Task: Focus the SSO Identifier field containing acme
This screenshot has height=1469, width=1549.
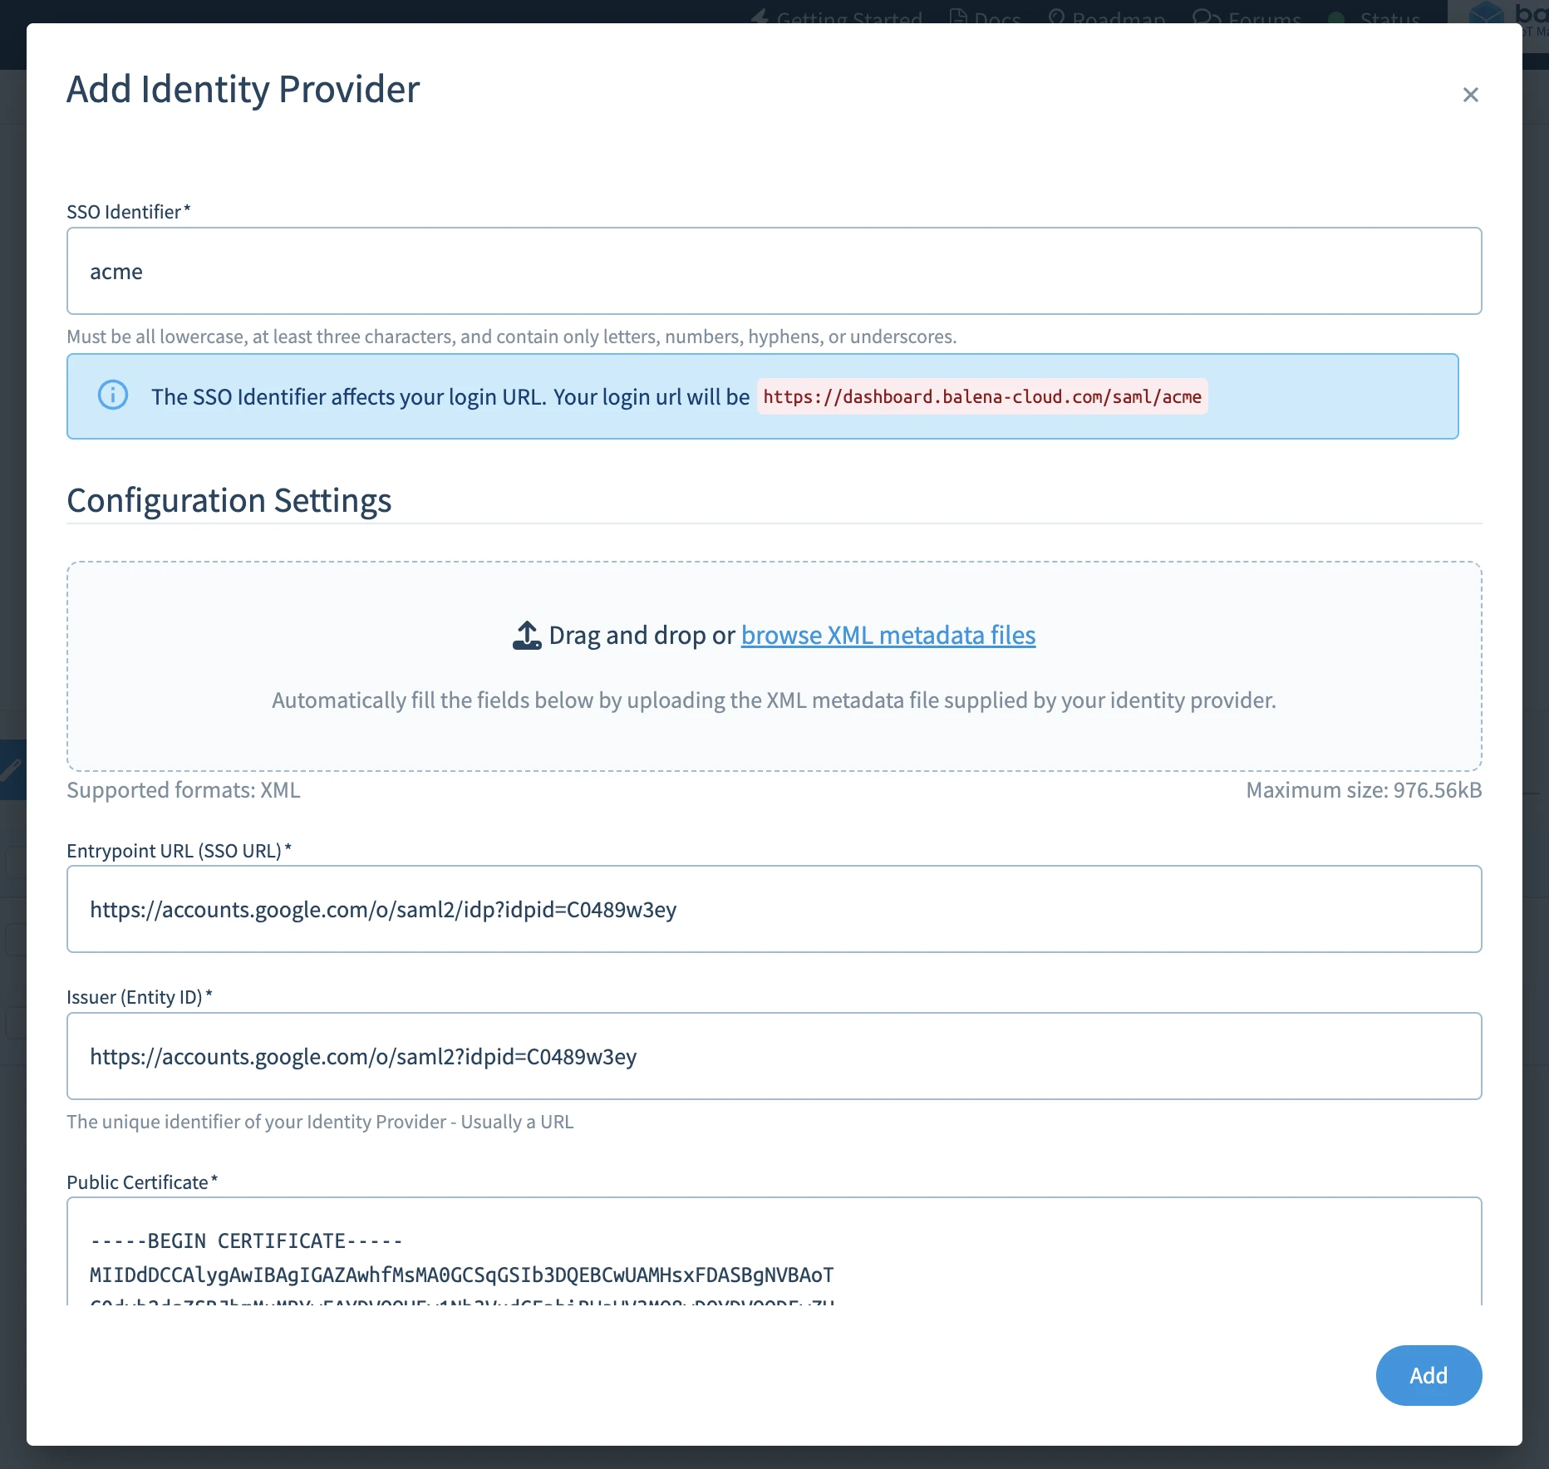Action: point(773,271)
